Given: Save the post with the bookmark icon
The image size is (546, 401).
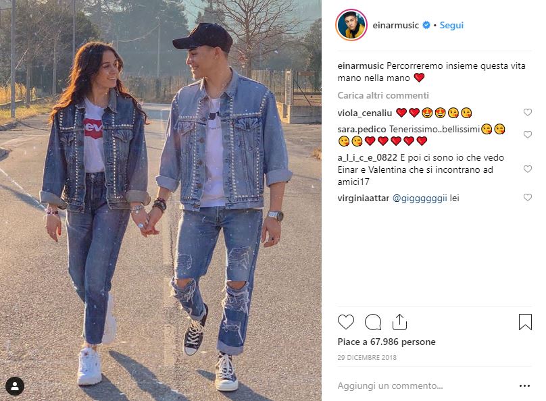Looking at the screenshot, I should point(525,322).
